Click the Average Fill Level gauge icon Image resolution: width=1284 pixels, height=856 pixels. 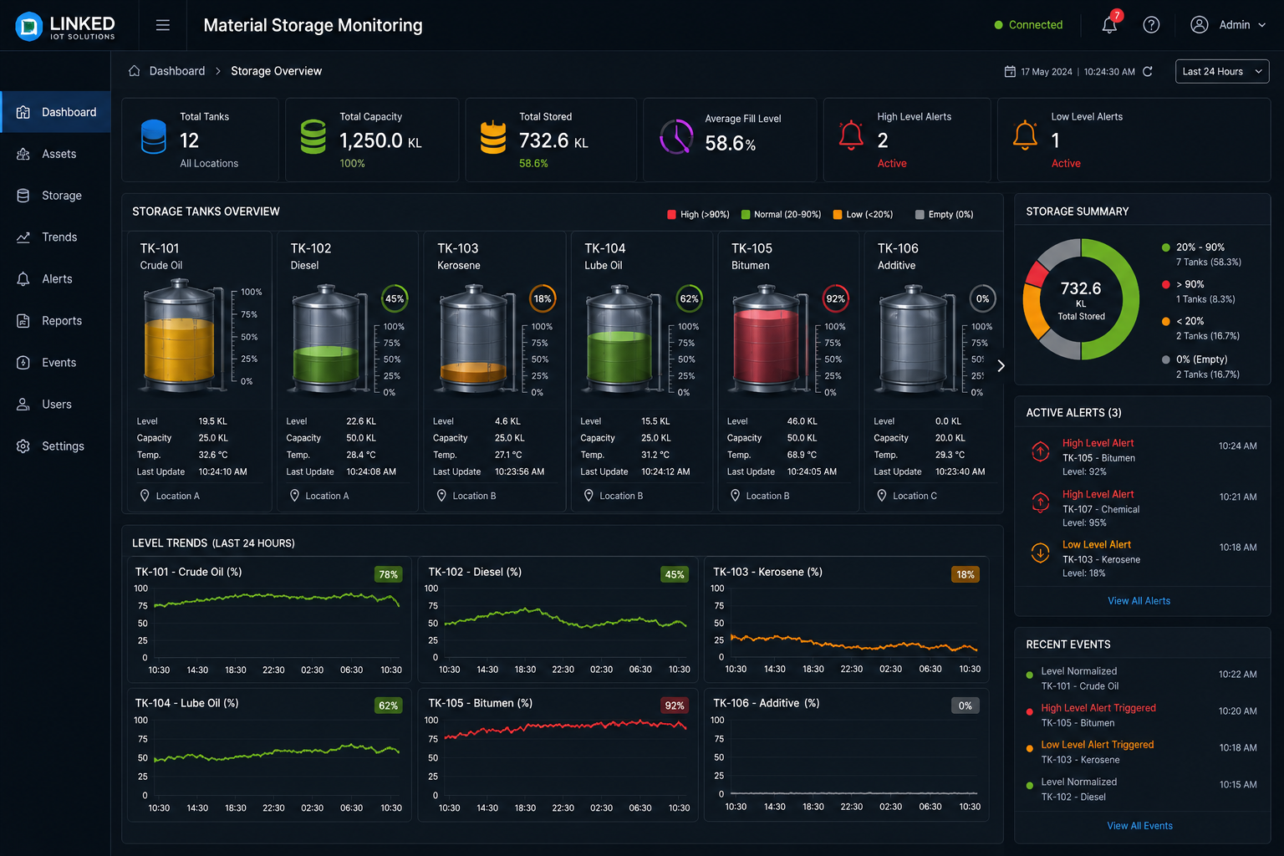pos(676,137)
